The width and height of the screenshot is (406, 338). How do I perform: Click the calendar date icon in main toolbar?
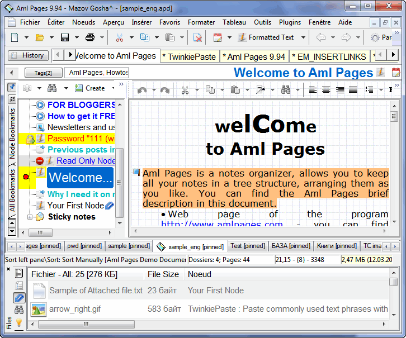point(218,37)
